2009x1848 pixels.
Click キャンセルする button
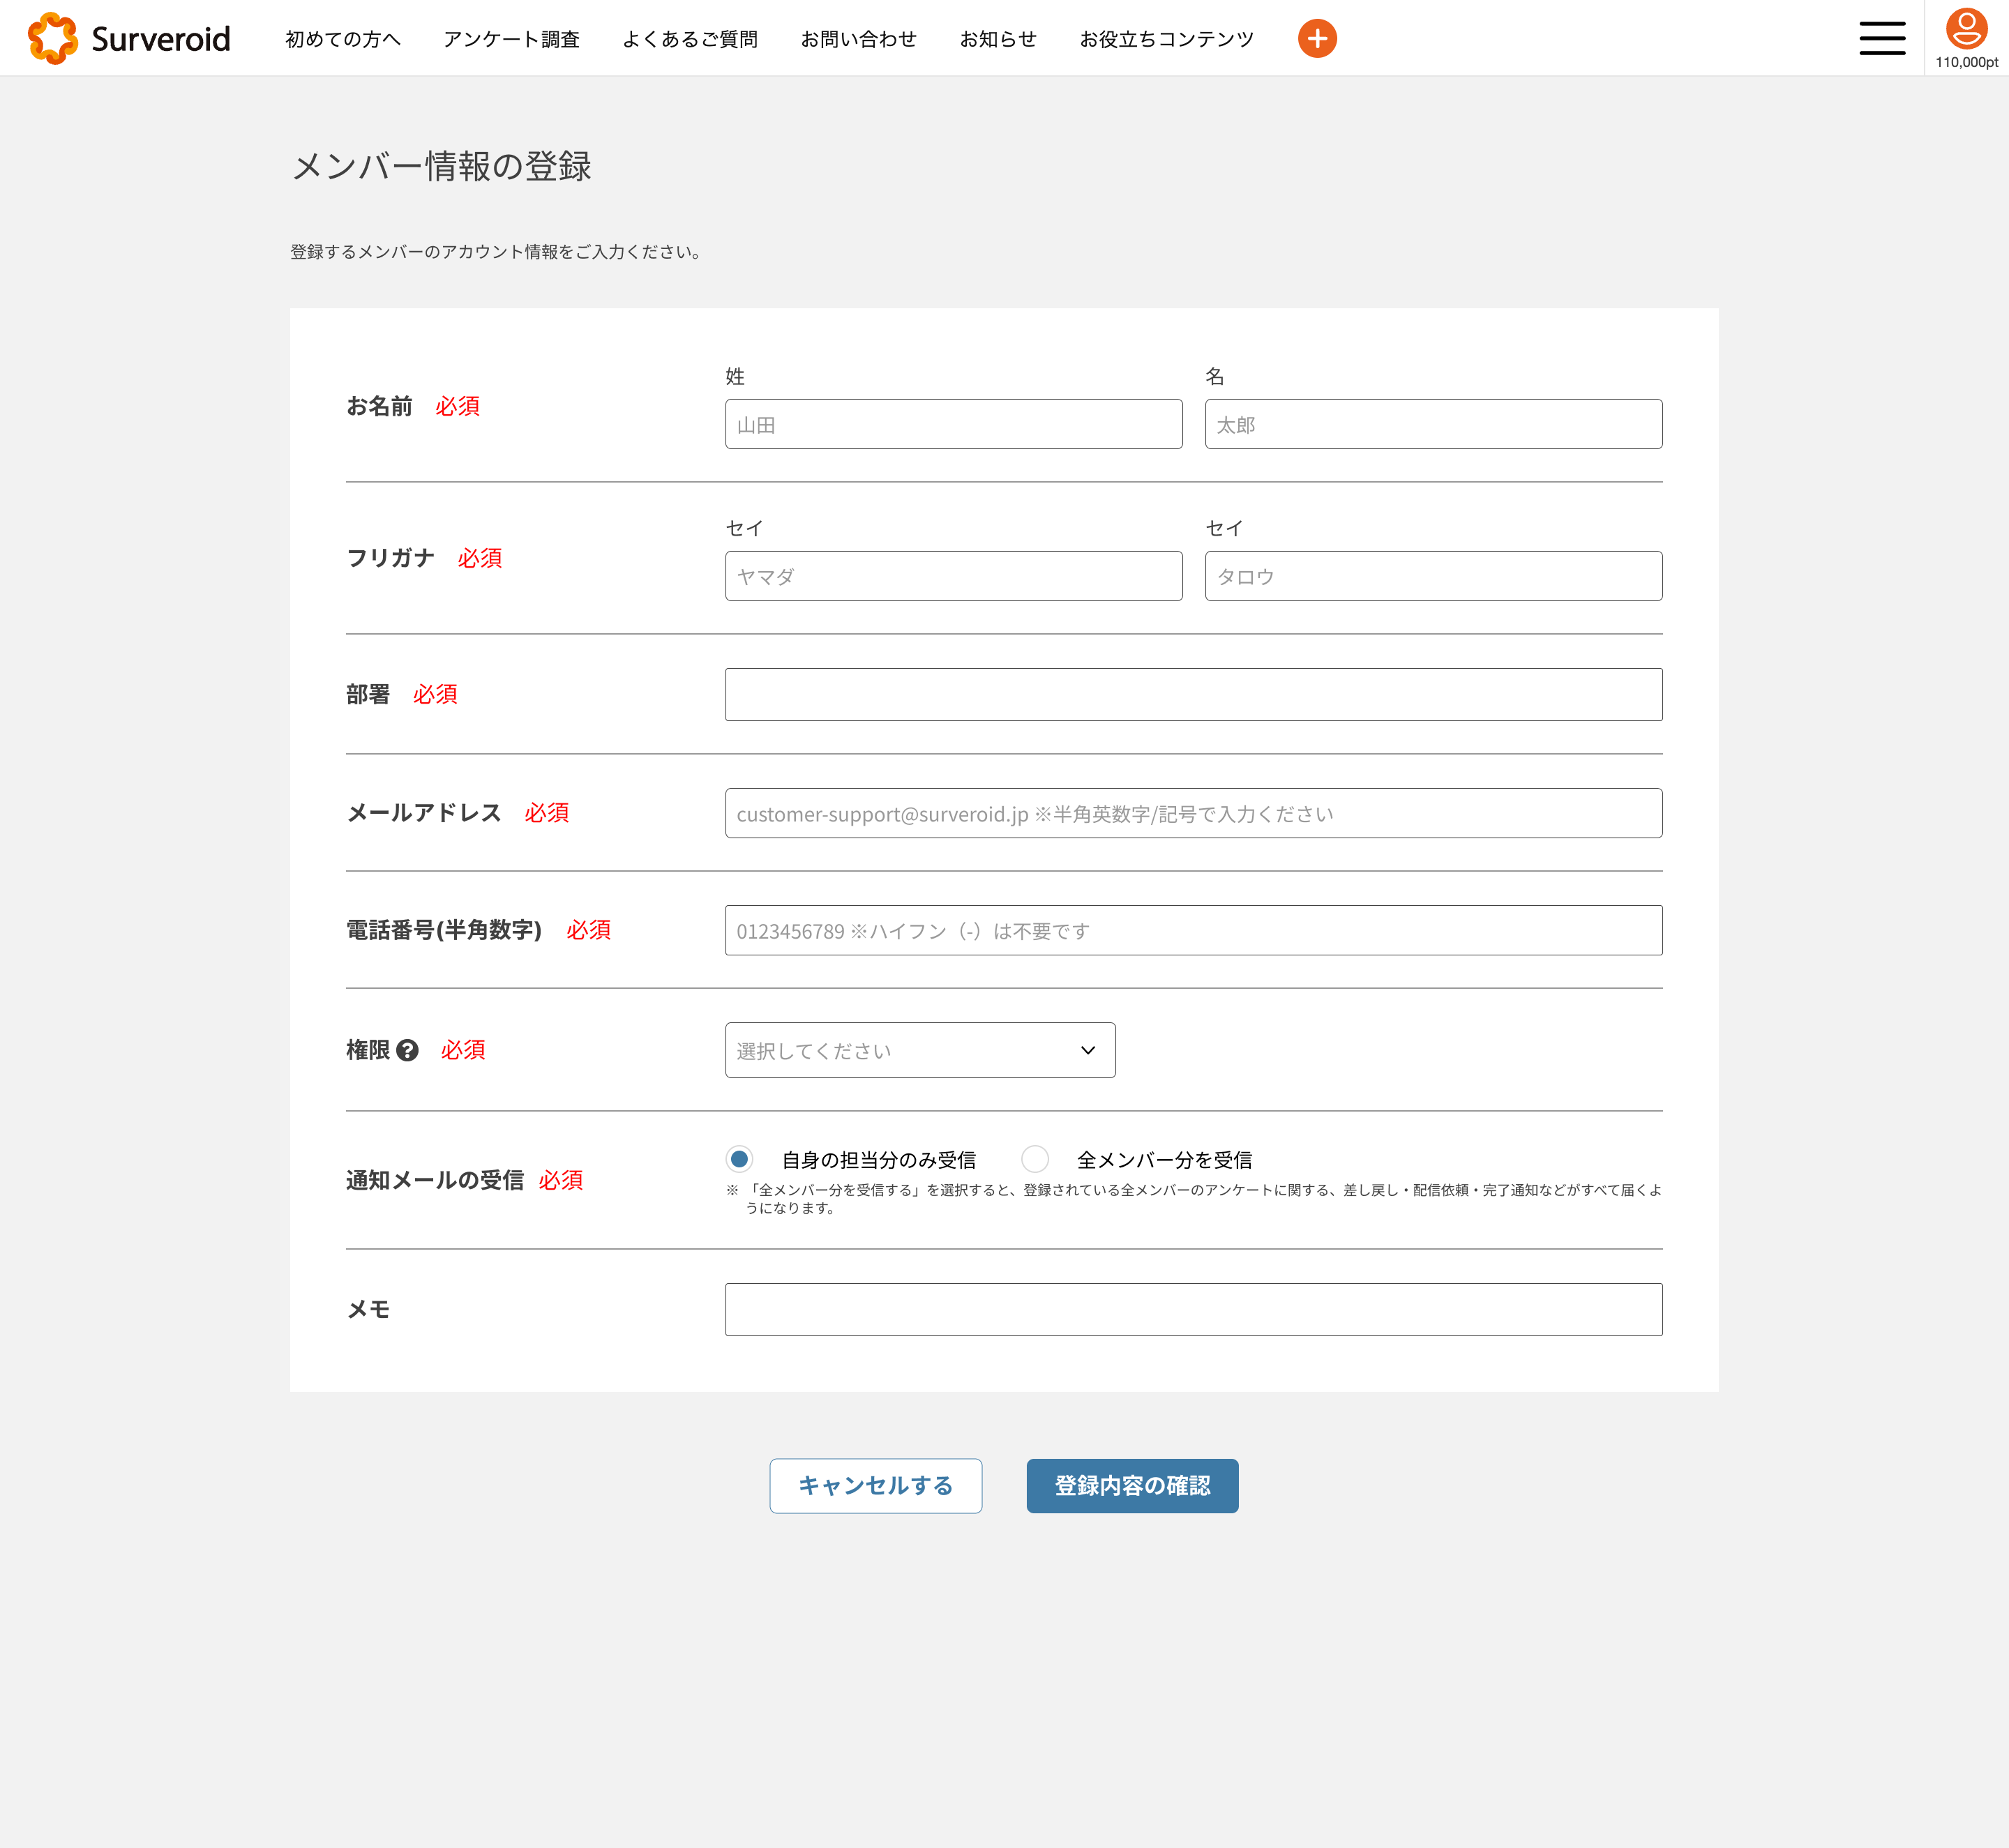coord(875,1485)
